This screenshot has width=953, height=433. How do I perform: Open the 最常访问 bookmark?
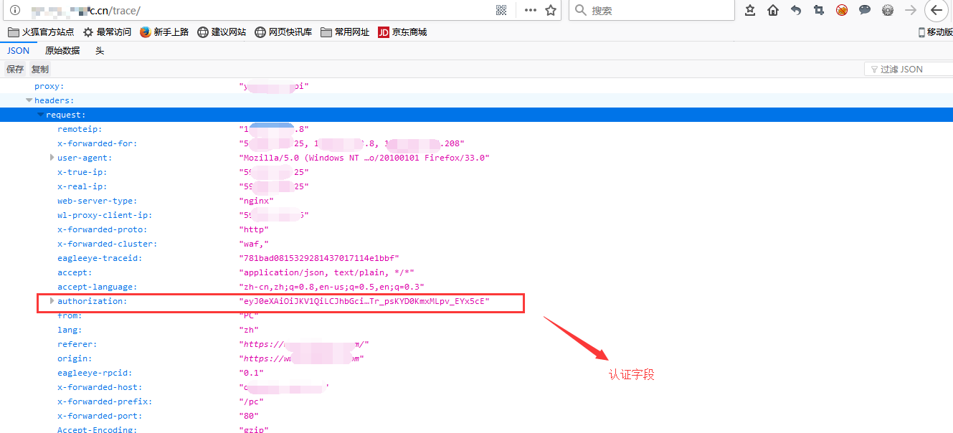[107, 32]
